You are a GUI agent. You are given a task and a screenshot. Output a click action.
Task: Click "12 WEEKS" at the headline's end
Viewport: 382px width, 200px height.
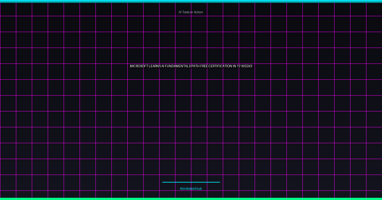point(244,66)
